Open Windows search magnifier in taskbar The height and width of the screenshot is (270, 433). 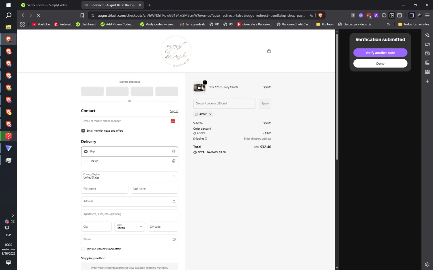point(8,16)
